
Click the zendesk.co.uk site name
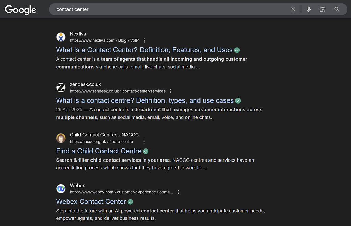[85, 84]
